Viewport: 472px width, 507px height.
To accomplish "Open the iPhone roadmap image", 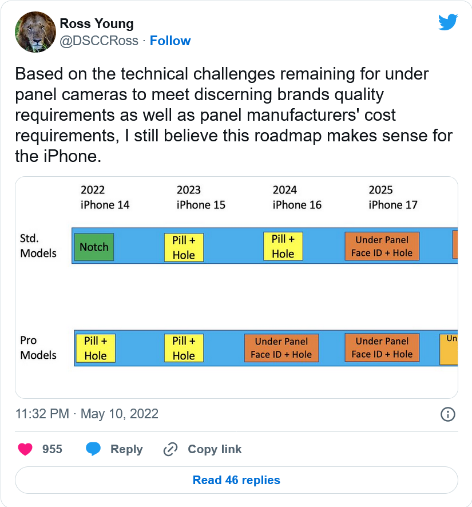I will pyautogui.click(x=236, y=287).
